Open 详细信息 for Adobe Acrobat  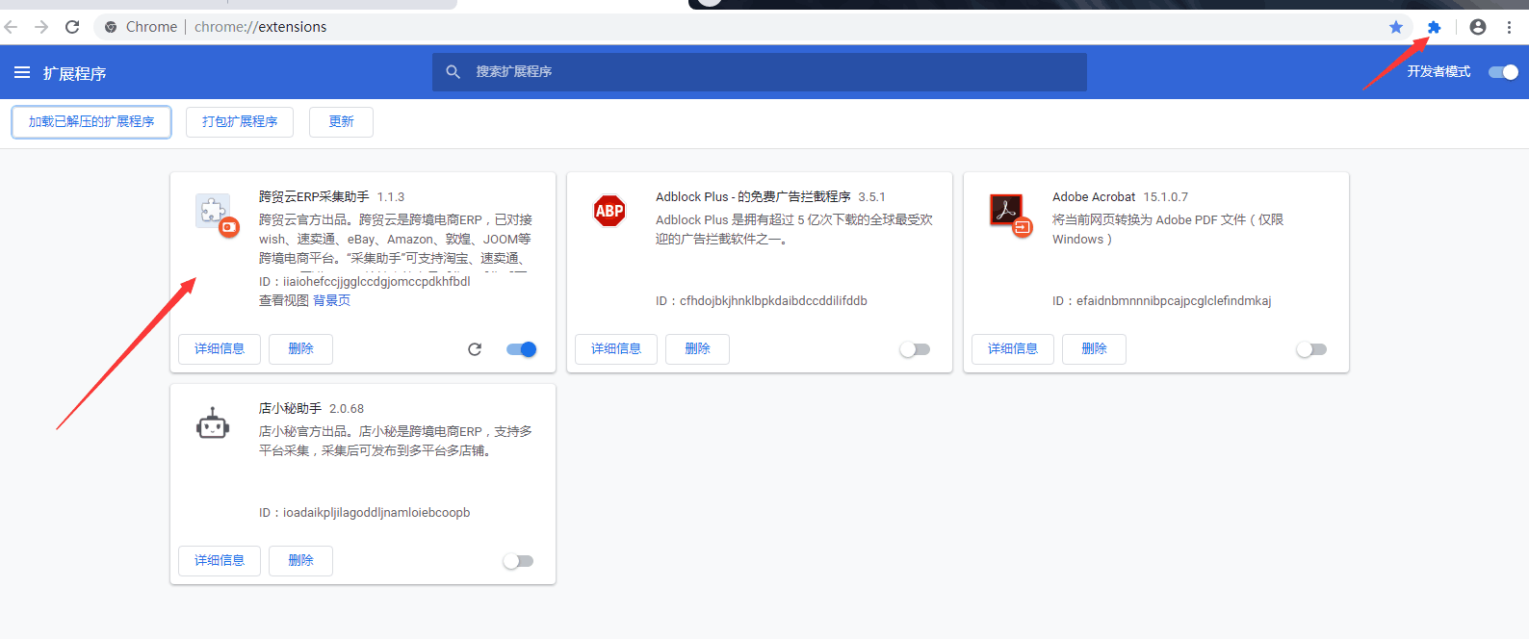(x=1013, y=349)
